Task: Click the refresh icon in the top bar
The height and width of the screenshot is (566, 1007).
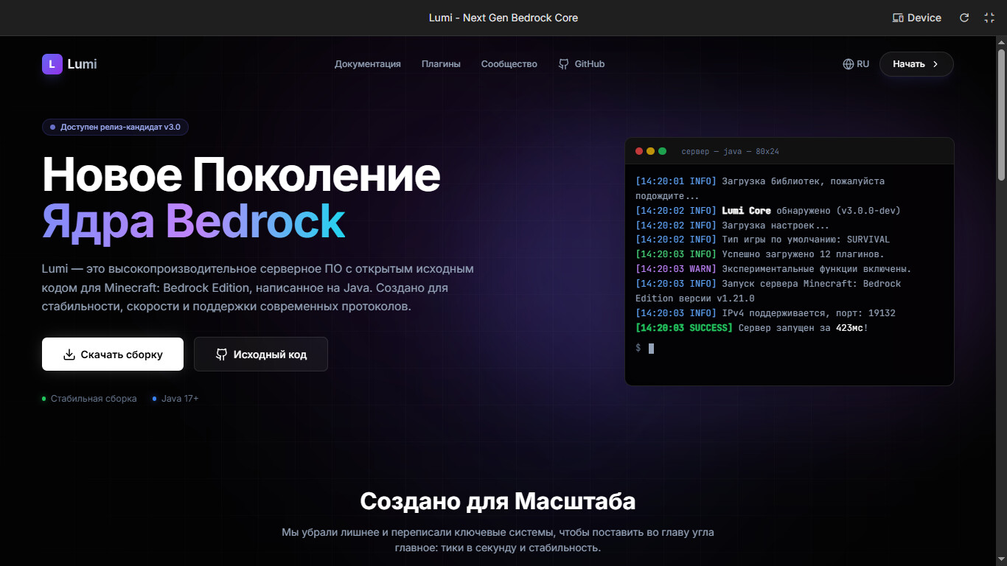Action: click(x=964, y=17)
